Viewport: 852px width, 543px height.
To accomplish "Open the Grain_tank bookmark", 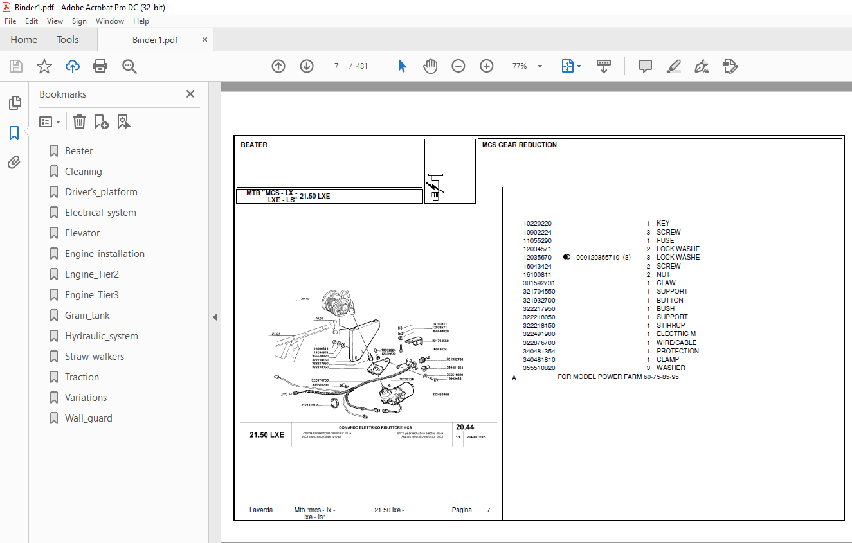I will [x=87, y=316].
